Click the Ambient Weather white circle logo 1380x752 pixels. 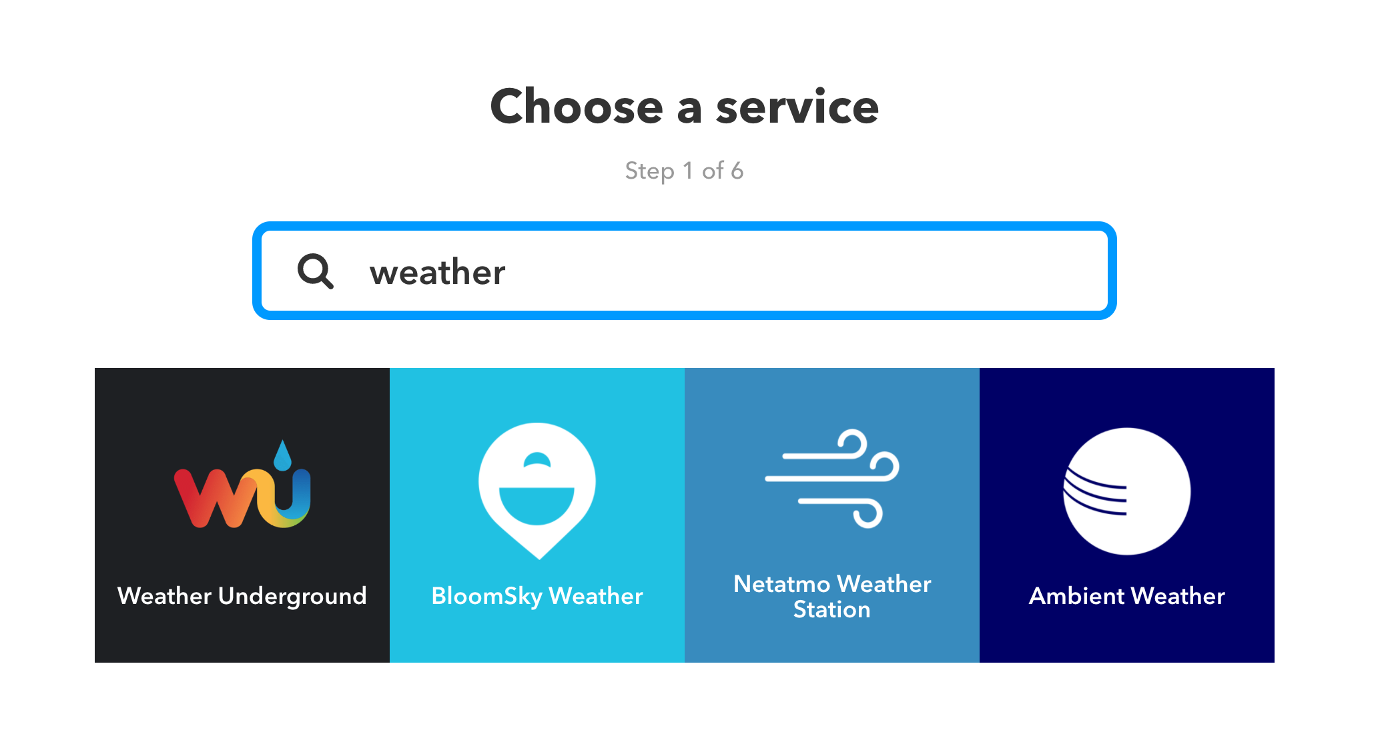tap(1127, 491)
